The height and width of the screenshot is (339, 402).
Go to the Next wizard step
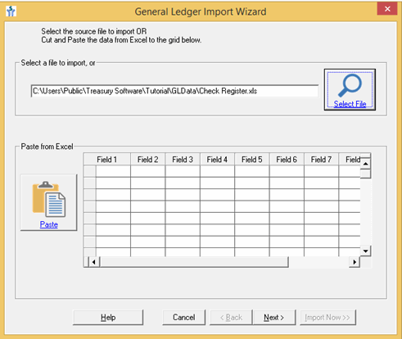click(274, 318)
